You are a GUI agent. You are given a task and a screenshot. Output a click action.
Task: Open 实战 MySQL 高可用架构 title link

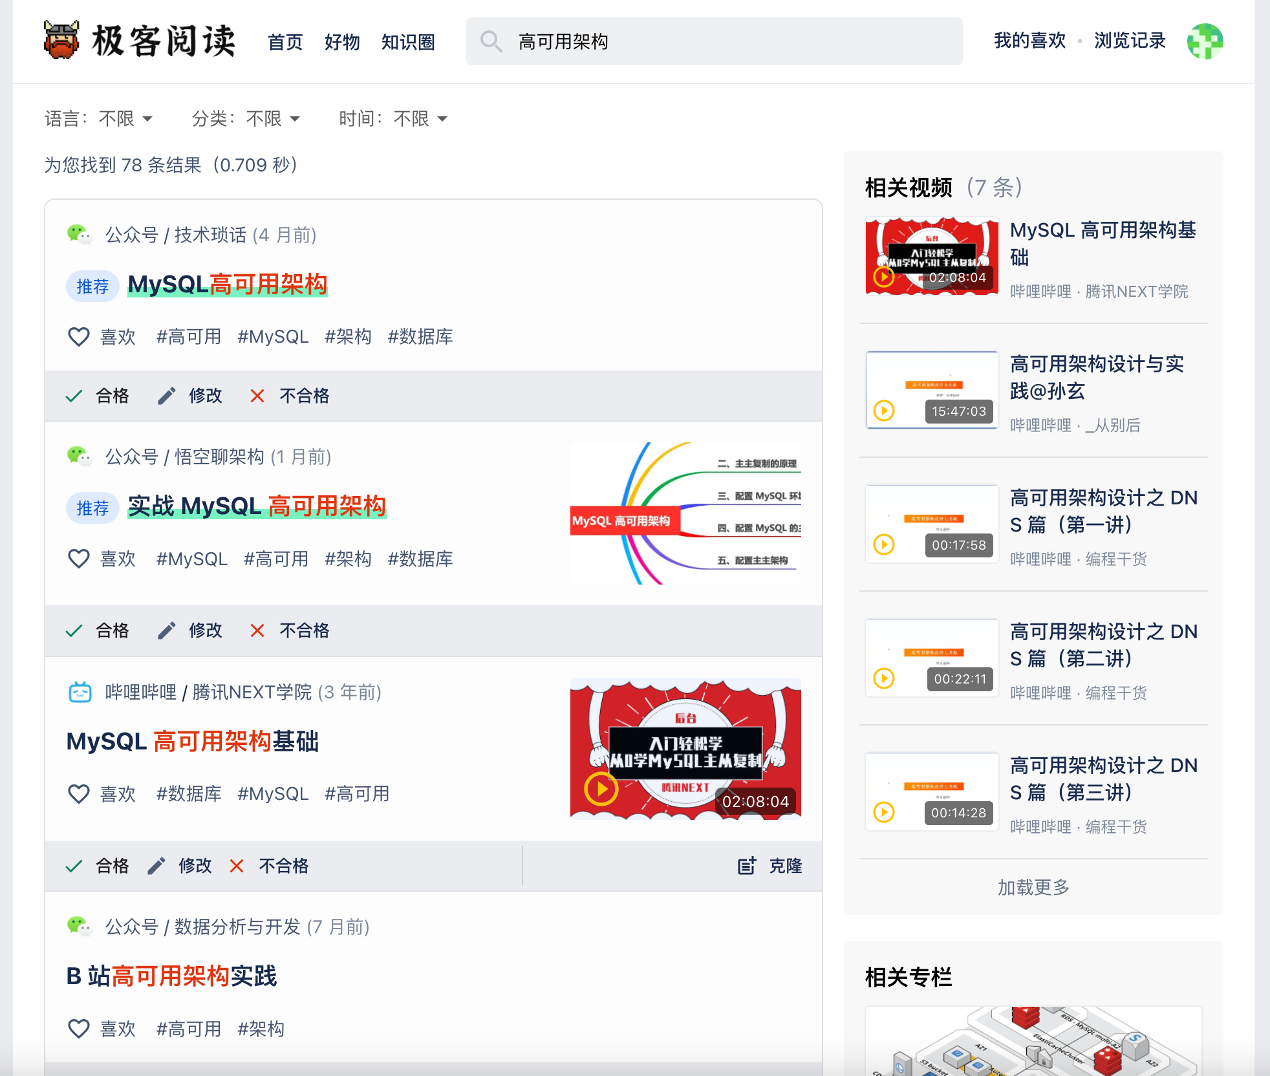pos(257,506)
